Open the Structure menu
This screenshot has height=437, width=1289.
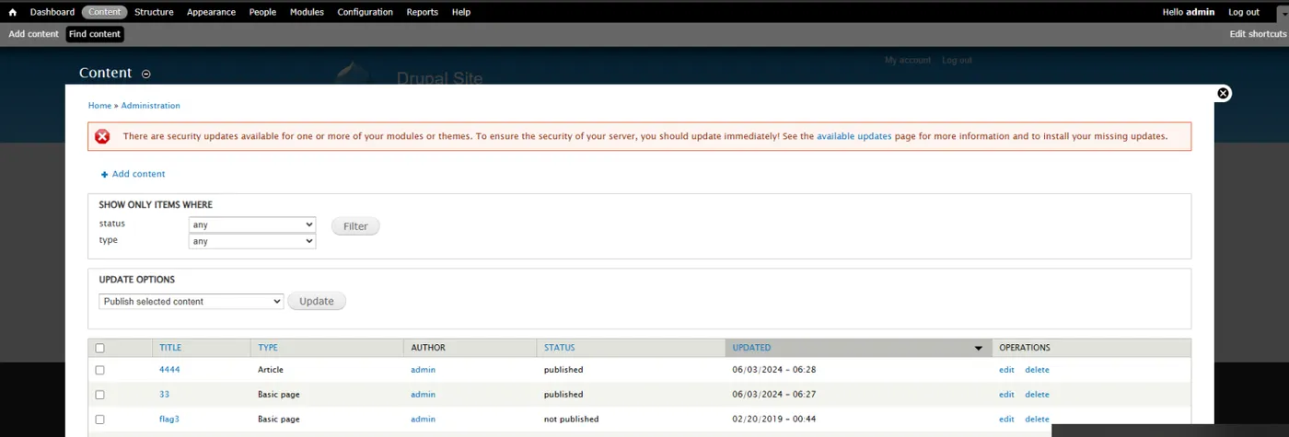pyautogui.click(x=154, y=12)
